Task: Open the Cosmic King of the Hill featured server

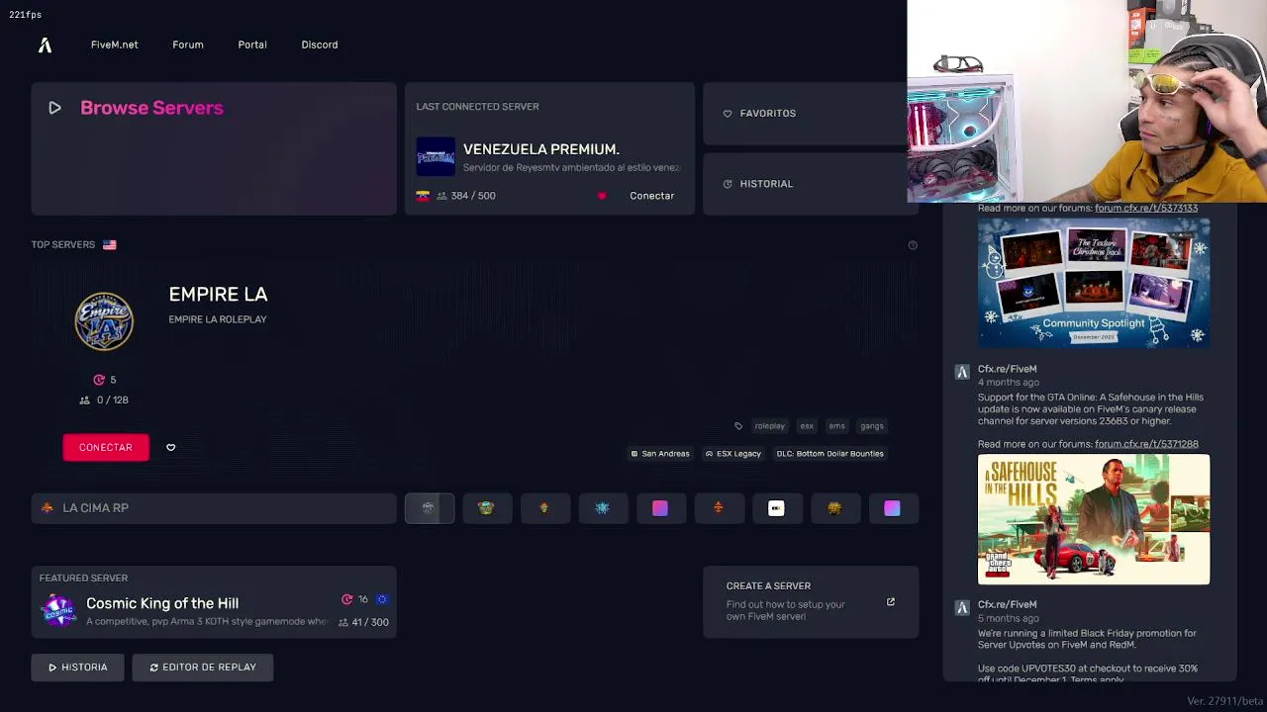Action: pyautogui.click(x=214, y=601)
